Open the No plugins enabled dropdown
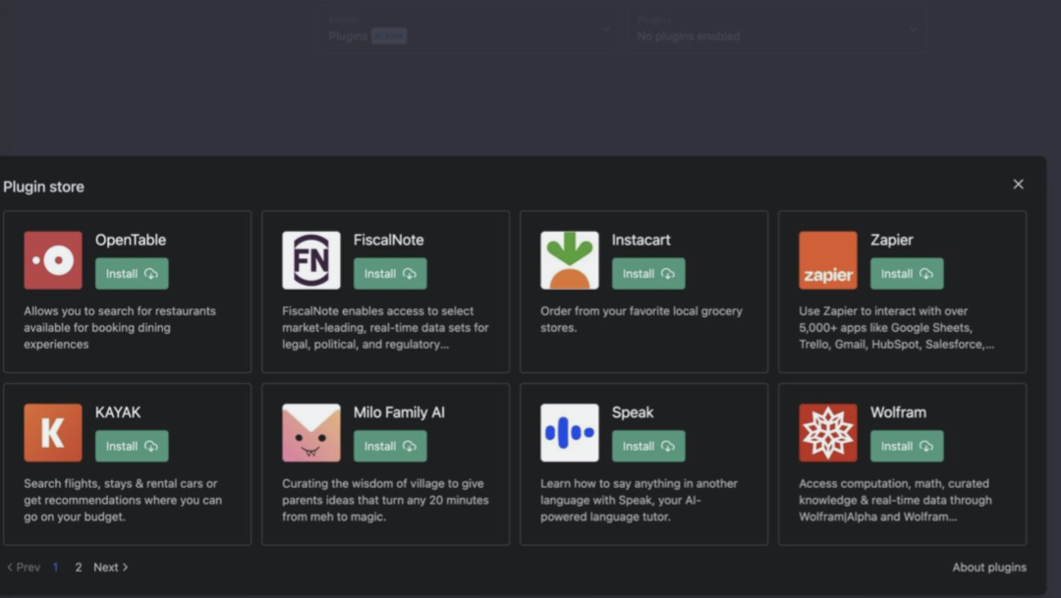Image resolution: width=1061 pixels, height=598 pixels. point(777,29)
